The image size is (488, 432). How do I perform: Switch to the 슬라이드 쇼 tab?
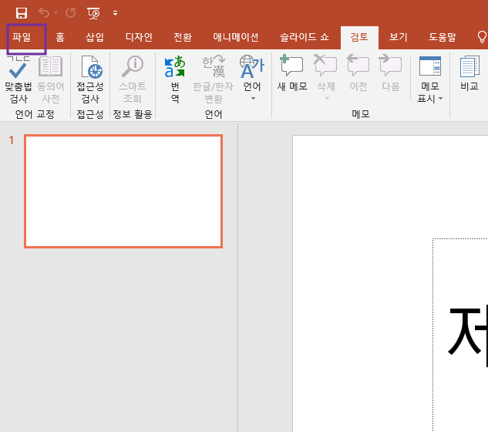304,37
